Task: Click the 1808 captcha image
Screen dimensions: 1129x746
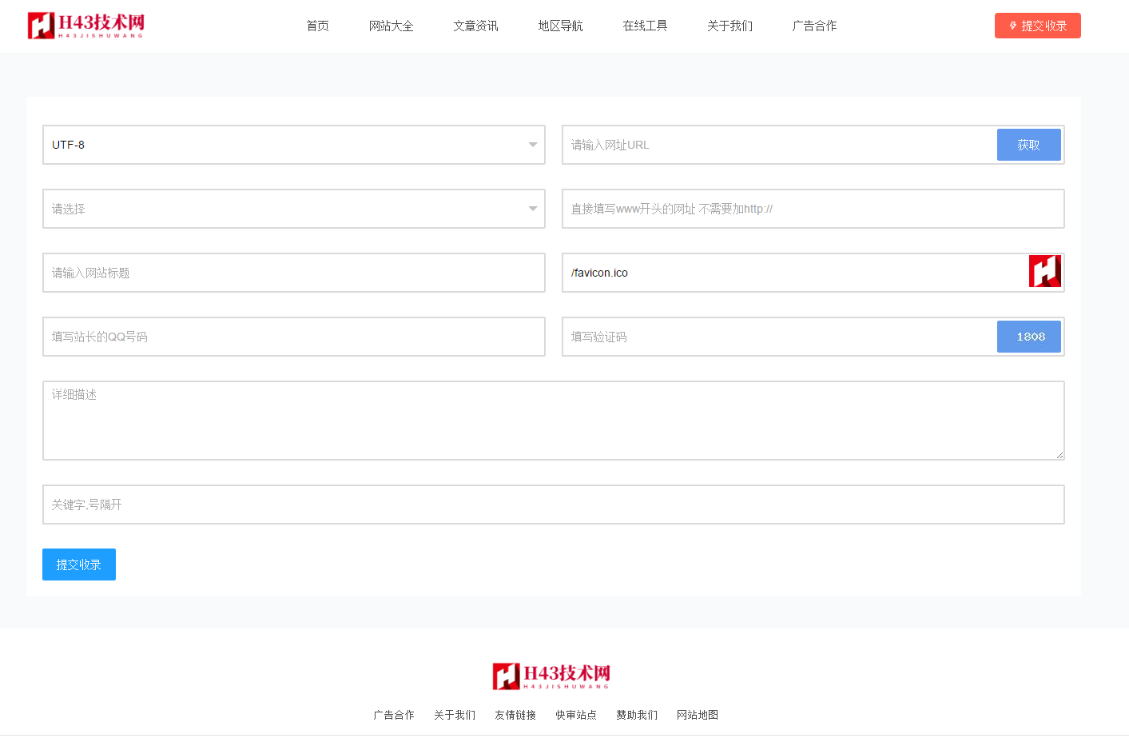Action: coord(1028,337)
